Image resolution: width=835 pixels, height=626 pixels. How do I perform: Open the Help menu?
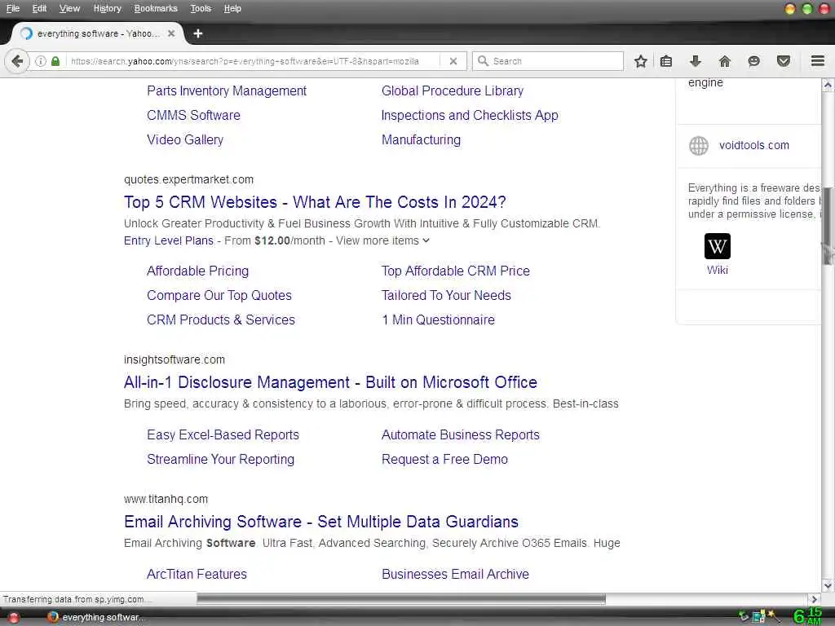(232, 8)
